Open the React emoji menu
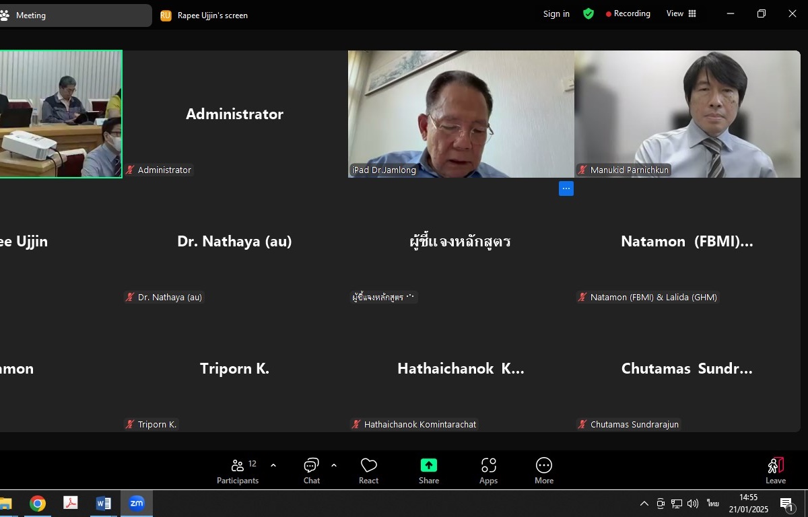 pyautogui.click(x=368, y=471)
